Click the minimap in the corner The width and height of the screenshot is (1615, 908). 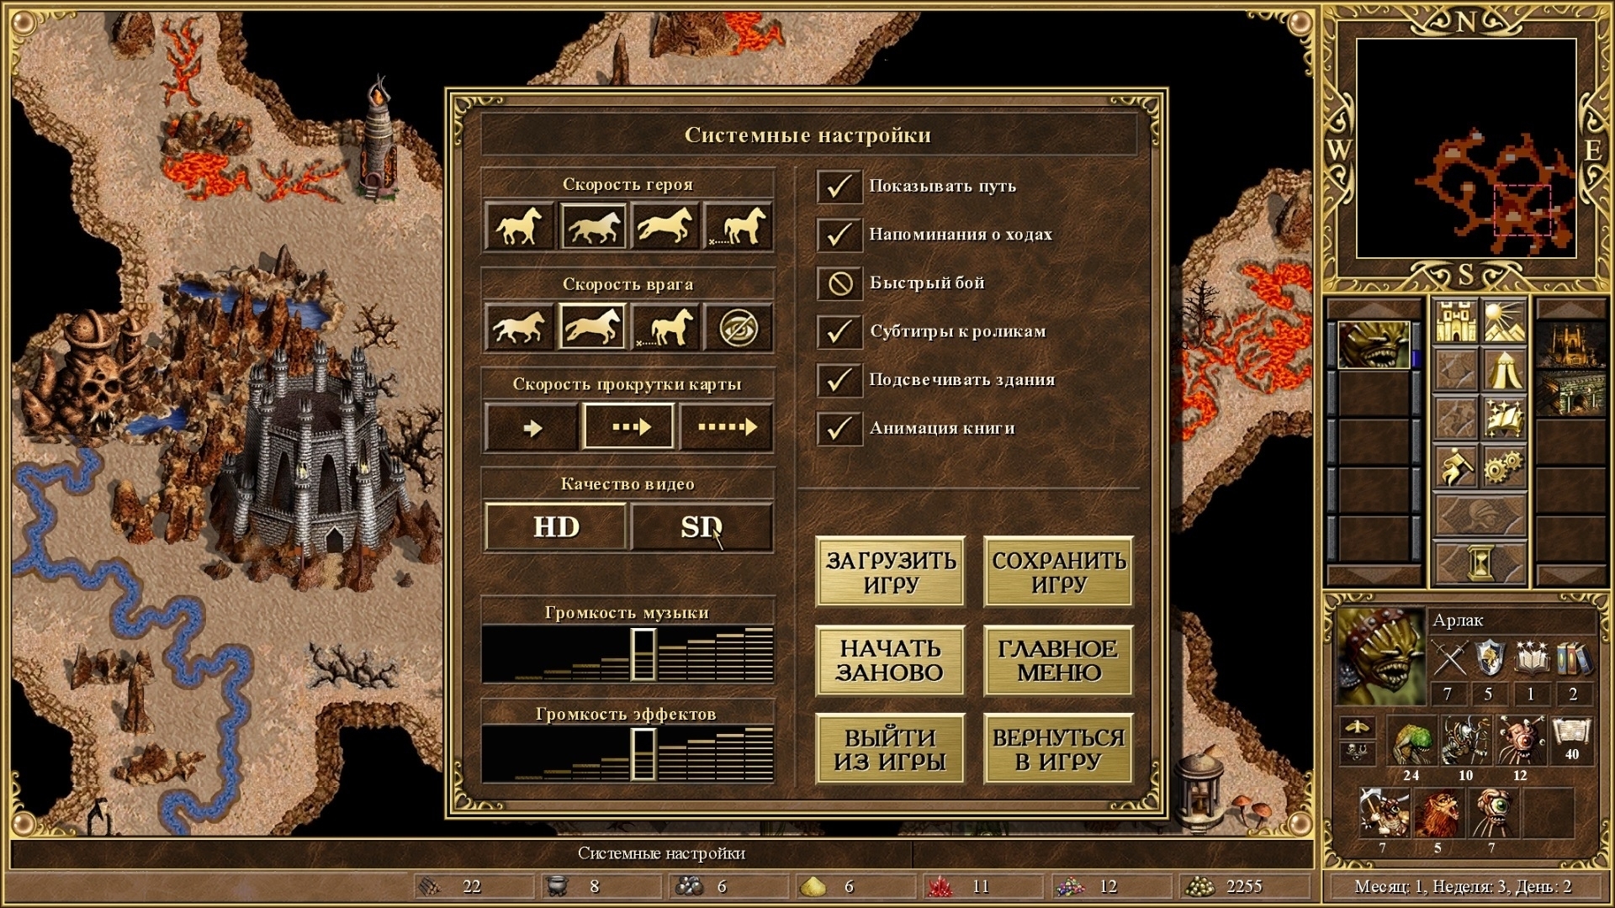(x=1465, y=149)
